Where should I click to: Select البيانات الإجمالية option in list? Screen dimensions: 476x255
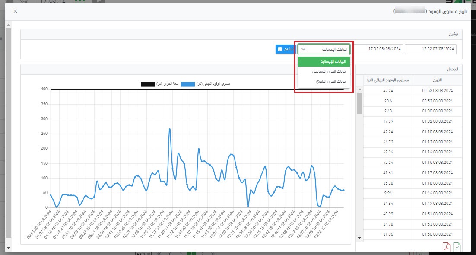click(x=324, y=61)
